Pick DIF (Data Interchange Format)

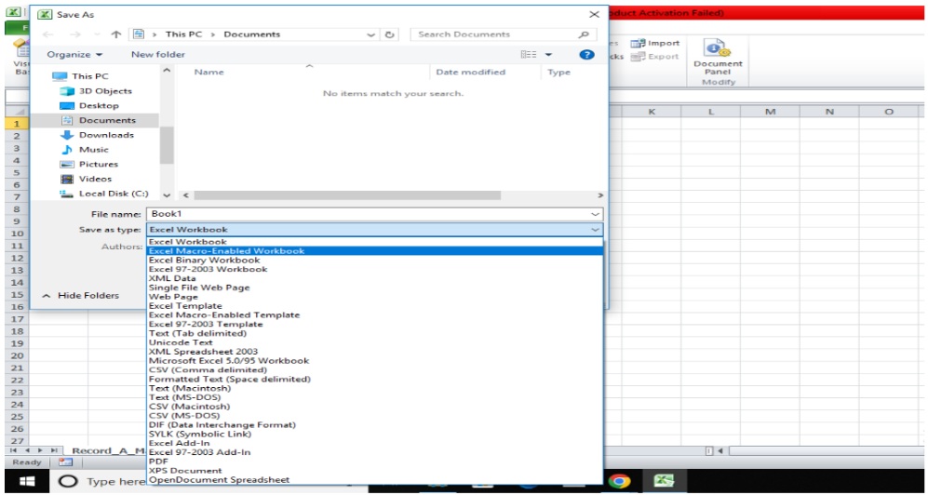pyautogui.click(x=374, y=425)
